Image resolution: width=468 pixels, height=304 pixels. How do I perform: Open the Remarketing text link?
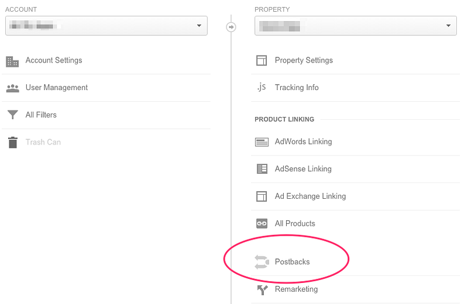pos(297,289)
